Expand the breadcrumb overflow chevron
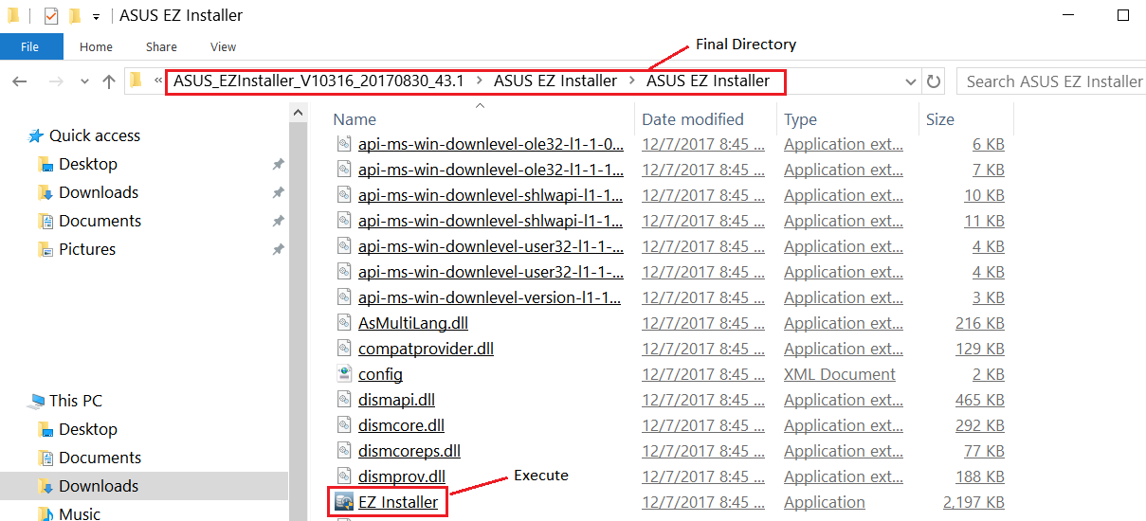 (157, 81)
